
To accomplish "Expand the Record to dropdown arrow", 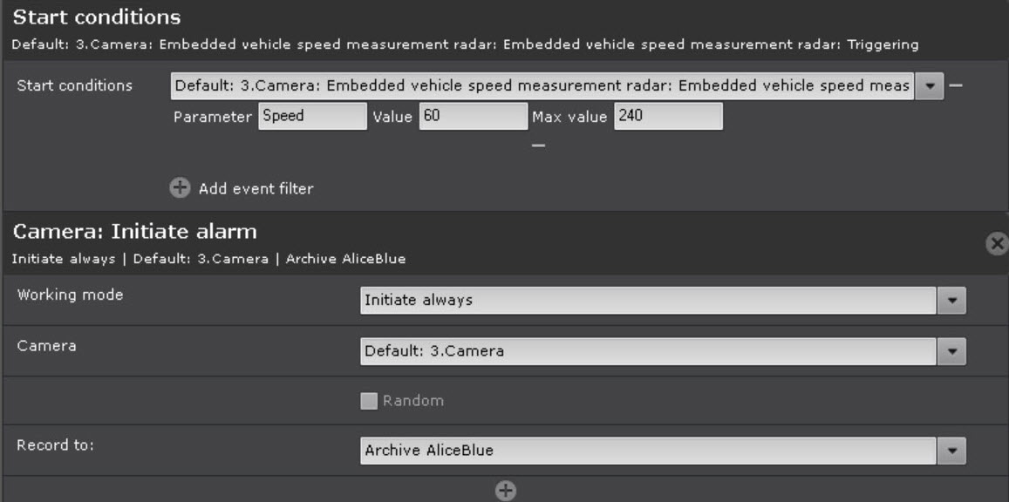I will click(x=951, y=451).
